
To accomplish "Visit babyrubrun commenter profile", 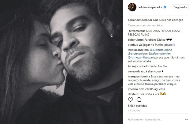I will [136, 40].
